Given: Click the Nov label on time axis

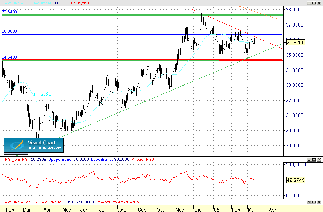Looking at the screenshot, I should click(x=179, y=210).
